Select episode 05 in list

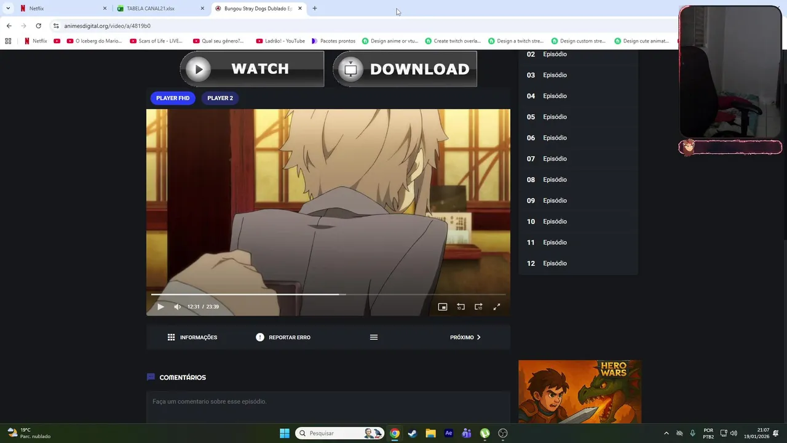tap(578, 117)
